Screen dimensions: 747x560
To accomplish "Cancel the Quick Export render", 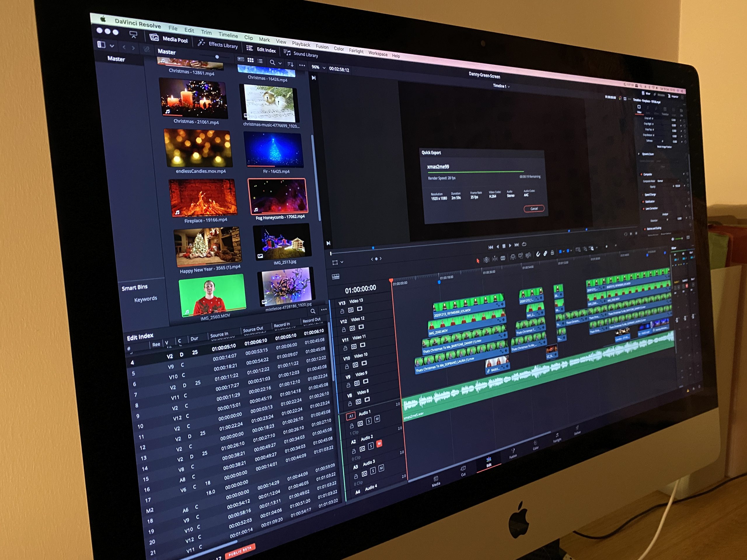I will (534, 209).
